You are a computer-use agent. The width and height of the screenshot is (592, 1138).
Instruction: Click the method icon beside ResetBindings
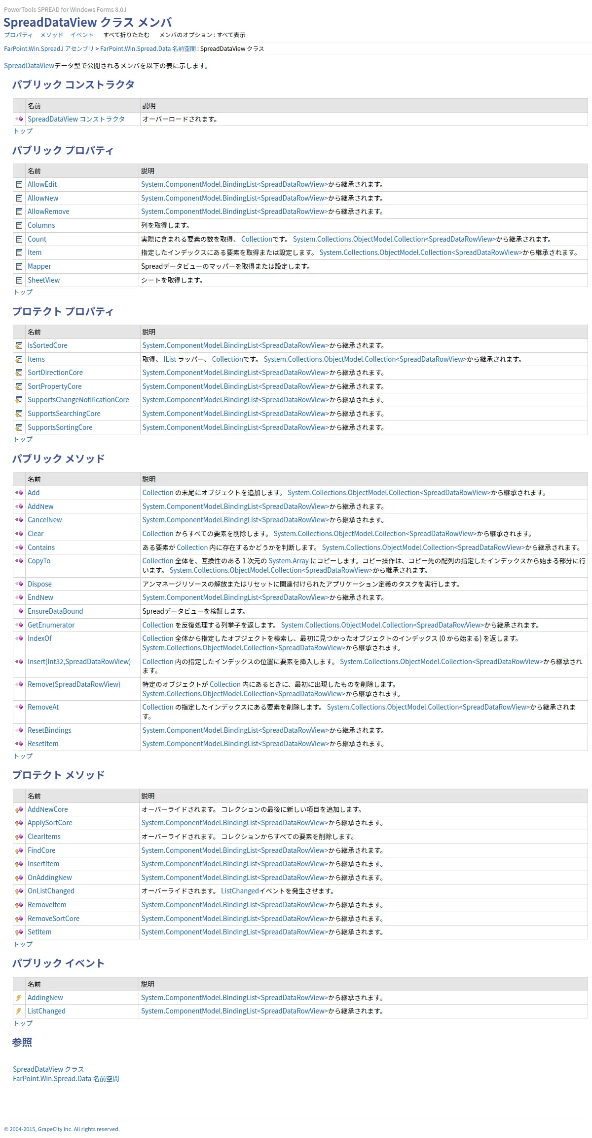point(19,730)
